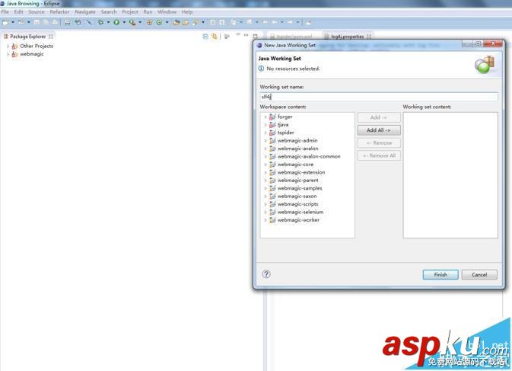Maximize the Package Explorer view

tap(256, 36)
